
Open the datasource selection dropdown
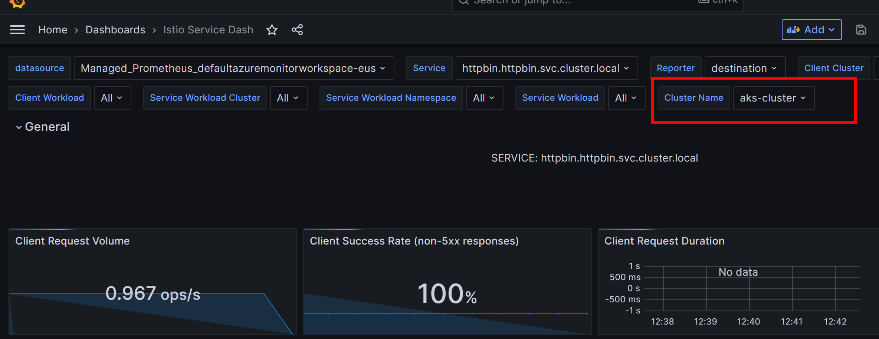233,68
